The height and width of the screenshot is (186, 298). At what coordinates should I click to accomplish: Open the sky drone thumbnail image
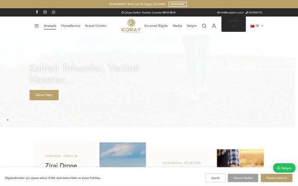[123, 155]
